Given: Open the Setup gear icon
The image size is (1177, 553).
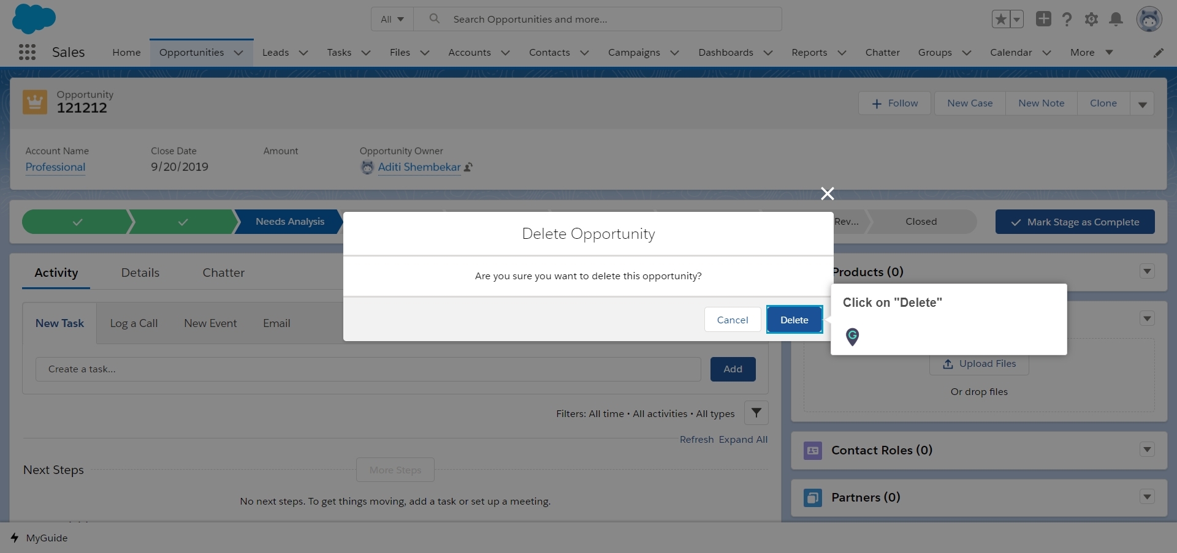Looking at the screenshot, I should [x=1091, y=19].
